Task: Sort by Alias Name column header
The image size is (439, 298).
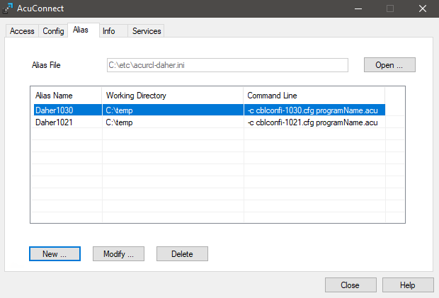Action: click(x=66, y=96)
